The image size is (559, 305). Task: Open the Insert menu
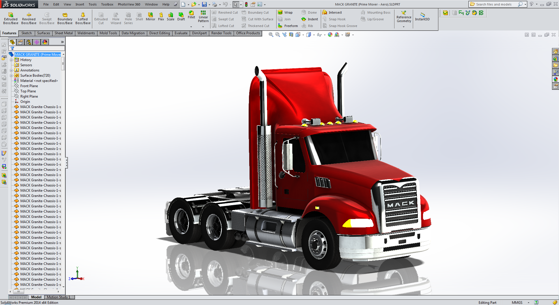click(x=80, y=4)
